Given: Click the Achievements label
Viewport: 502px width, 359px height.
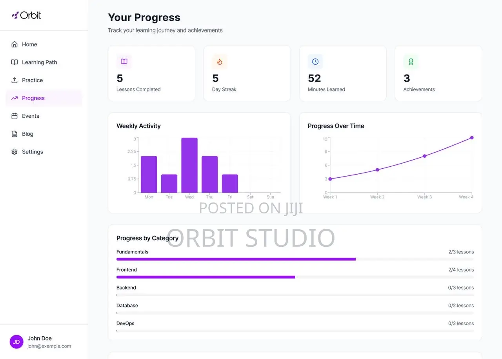Looking at the screenshot, I should click(419, 89).
